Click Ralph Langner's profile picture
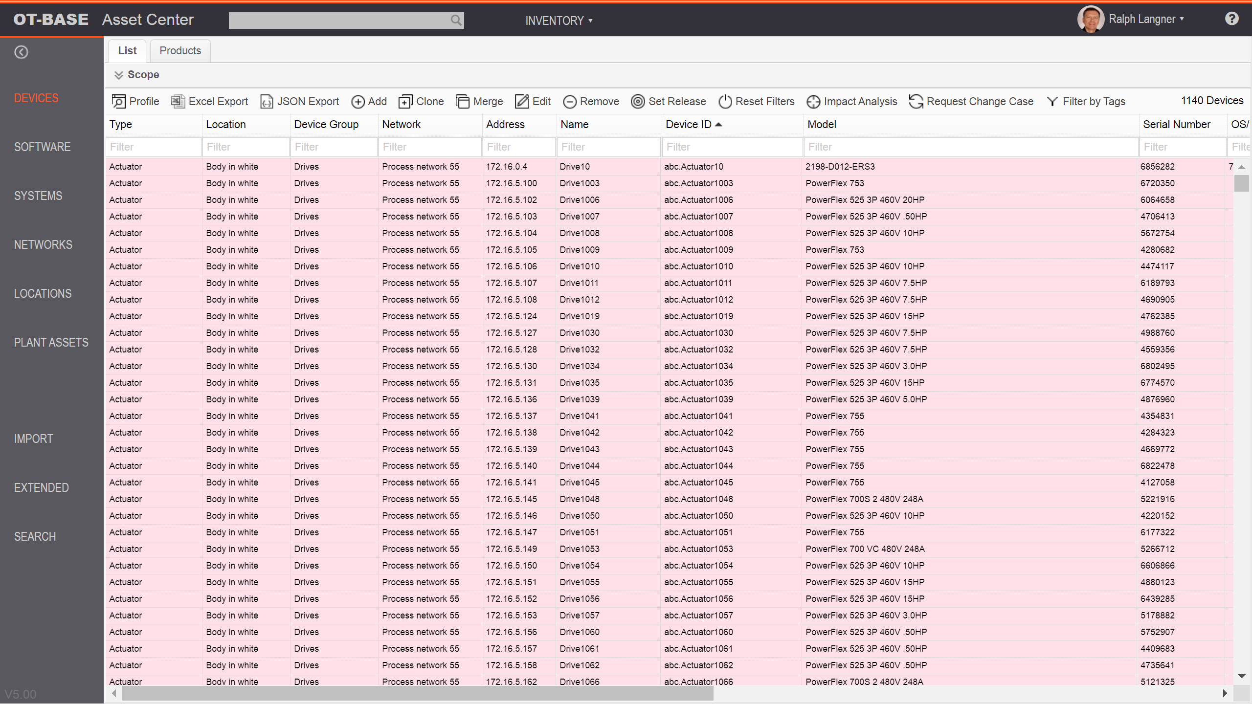The image size is (1252, 704). [1090, 19]
